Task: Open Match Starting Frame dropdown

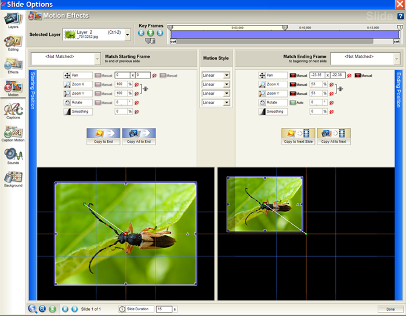Action: [97, 59]
